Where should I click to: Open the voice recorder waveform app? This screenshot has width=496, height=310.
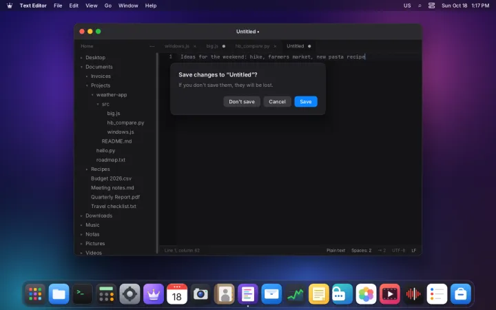(x=413, y=294)
